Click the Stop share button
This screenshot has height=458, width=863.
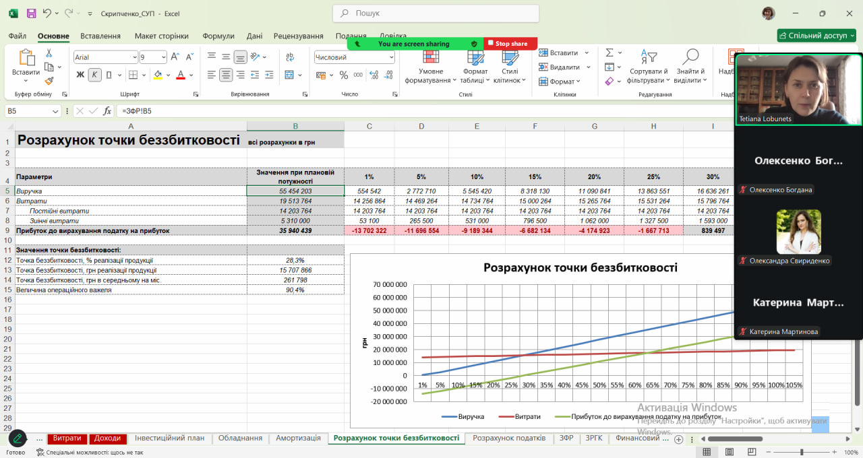(510, 44)
